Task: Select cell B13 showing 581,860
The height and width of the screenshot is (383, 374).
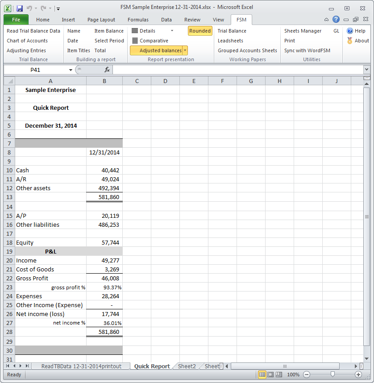Action: (104, 197)
